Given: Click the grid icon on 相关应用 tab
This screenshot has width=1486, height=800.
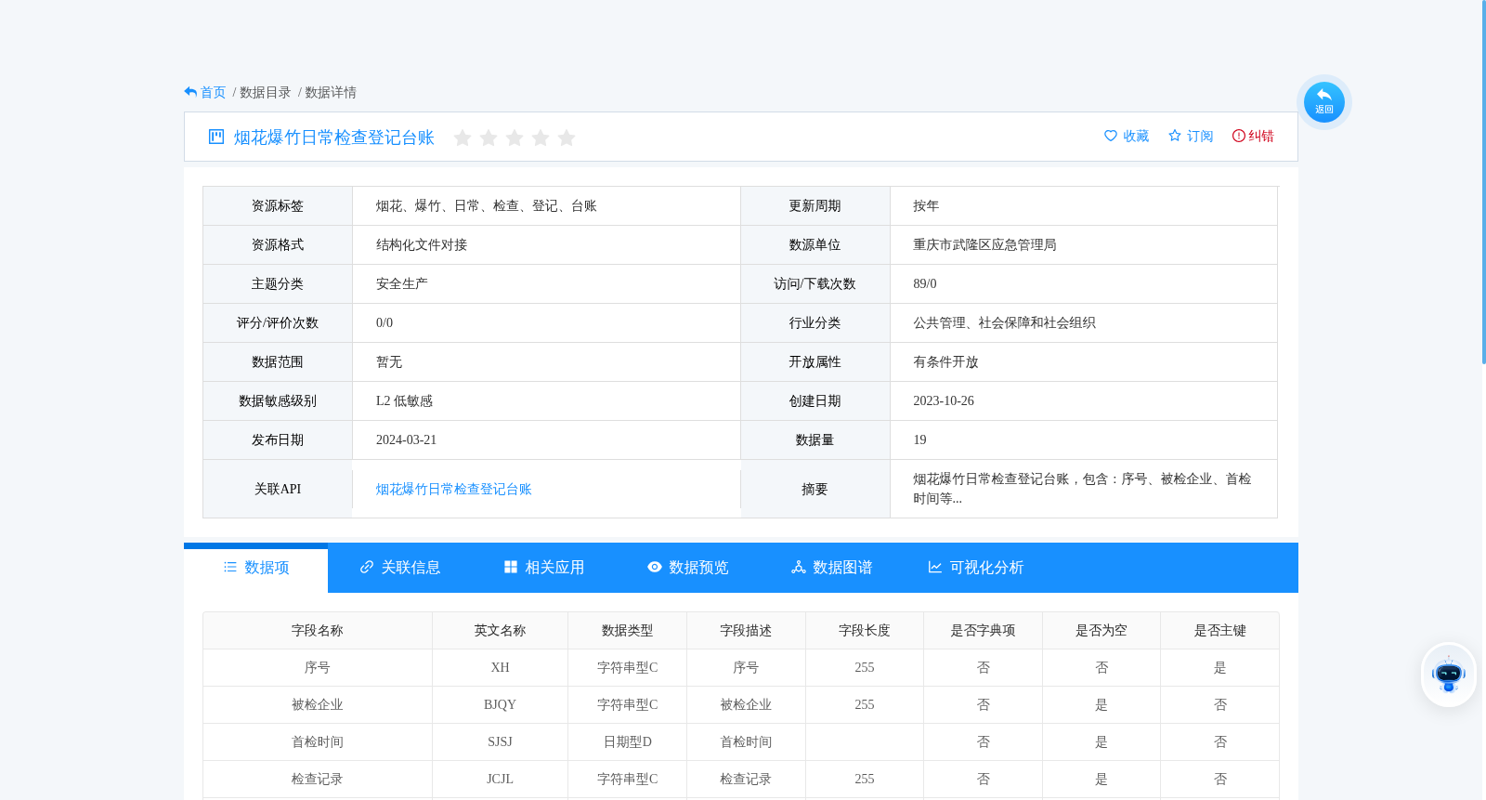Looking at the screenshot, I should click(511, 567).
